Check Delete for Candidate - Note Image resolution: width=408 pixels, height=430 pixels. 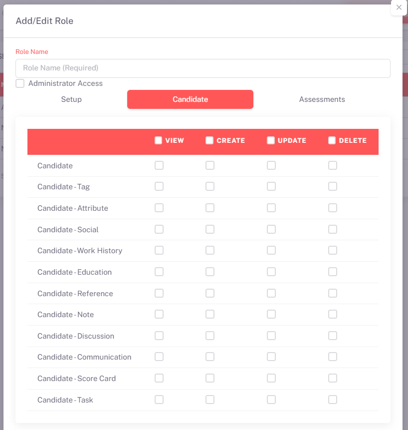pos(333,314)
